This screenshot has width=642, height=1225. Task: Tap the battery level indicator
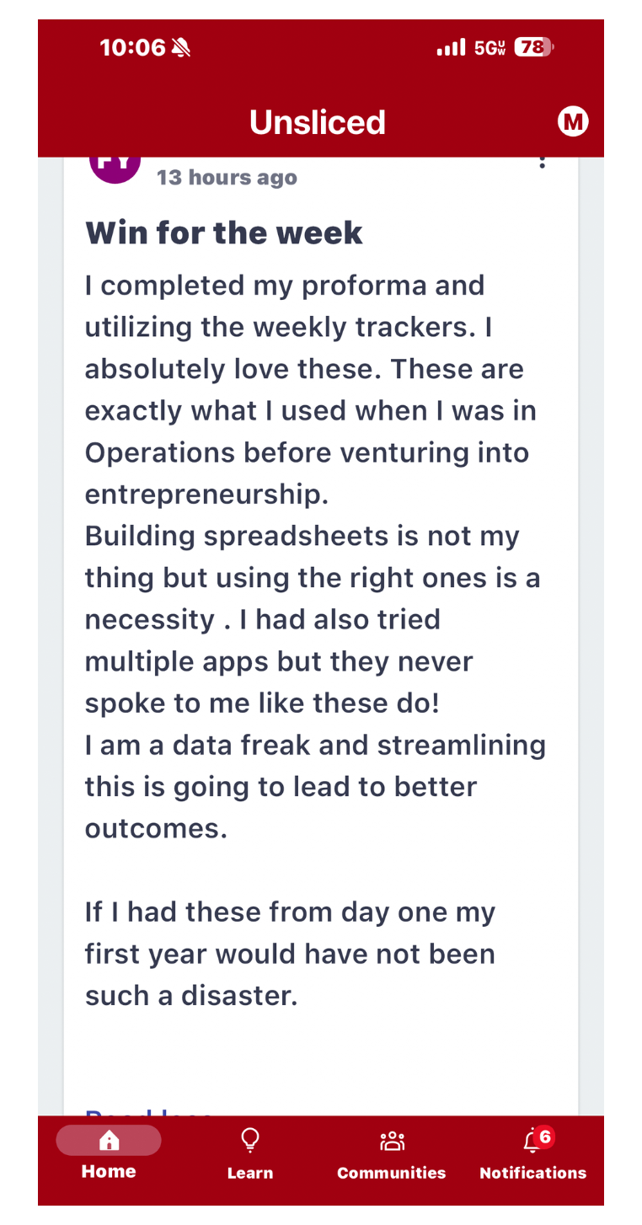[x=533, y=47]
